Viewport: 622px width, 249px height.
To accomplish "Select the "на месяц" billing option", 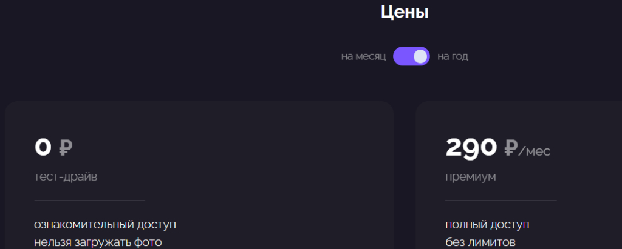I will point(363,57).
